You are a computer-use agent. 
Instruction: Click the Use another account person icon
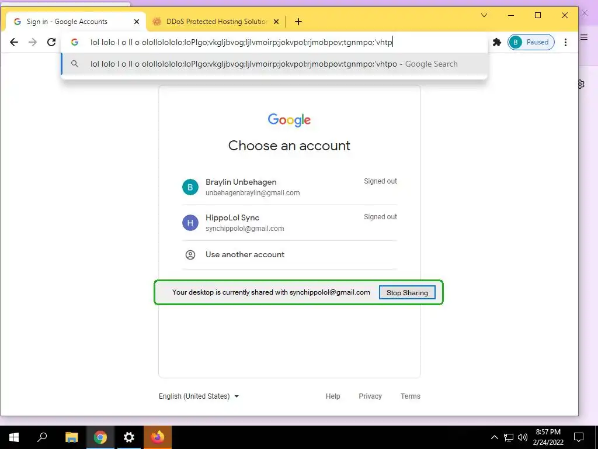click(190, 255)
